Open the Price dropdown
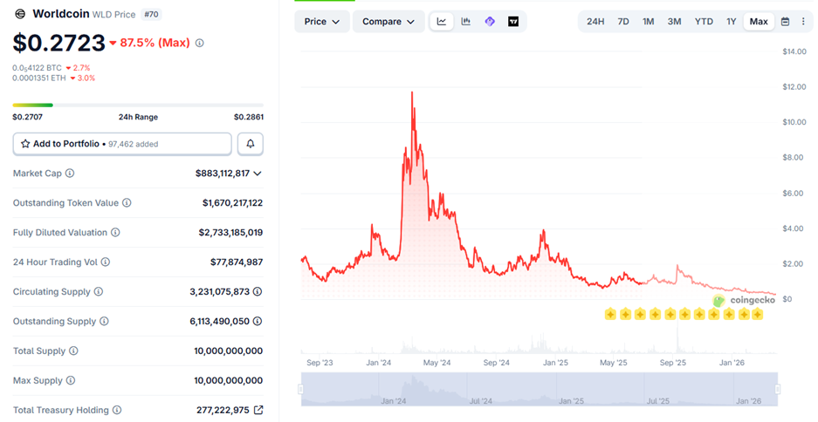 [321, 22]
